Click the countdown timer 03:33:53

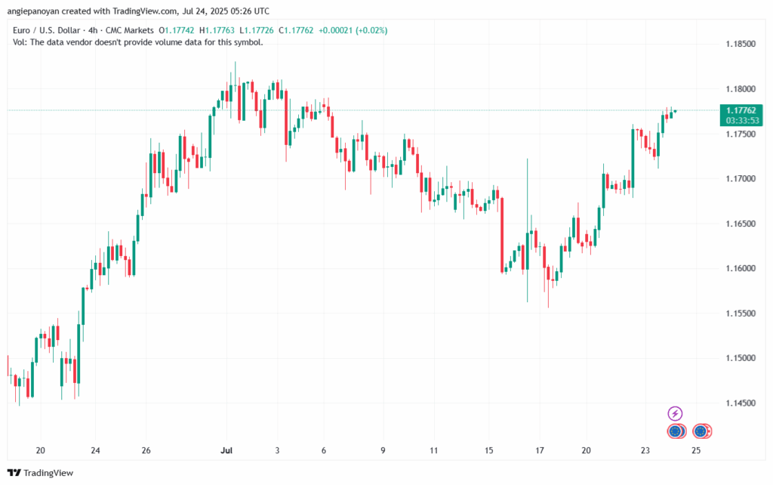742,120
